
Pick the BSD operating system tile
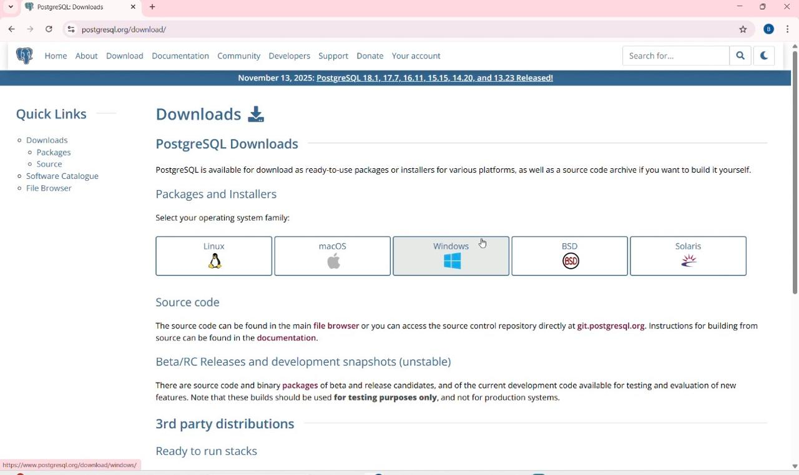coord(569,256)
